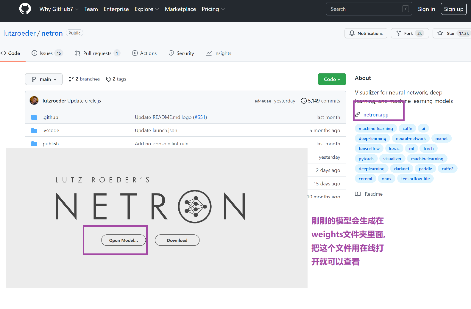Screen dimensions: 471x309
Task: Open the 5,149 commits link
Action: [321, 101]
